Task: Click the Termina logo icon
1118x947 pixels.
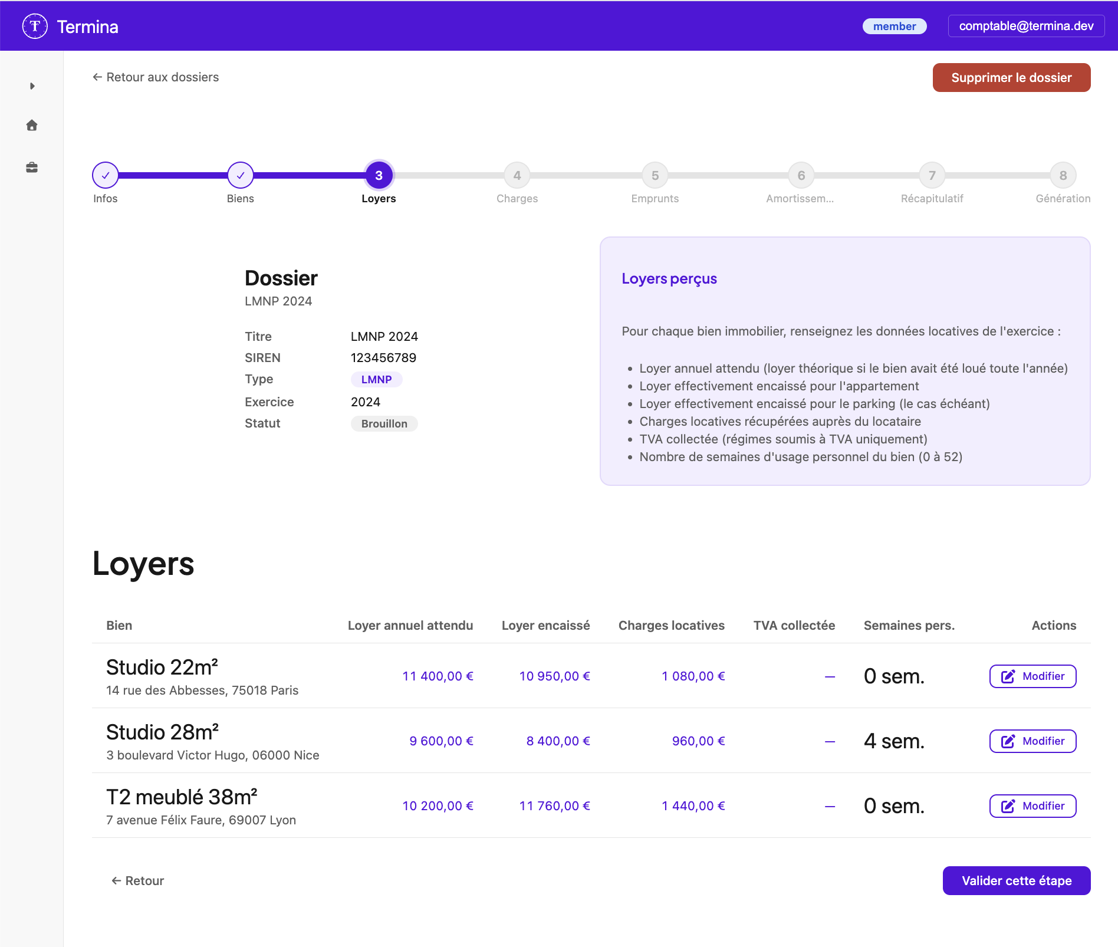Action: tap(35, 26)
